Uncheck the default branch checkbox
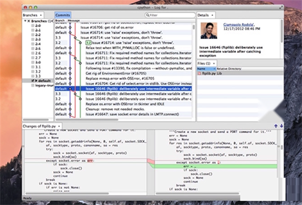The width and height of the screenshot is (302, 205). tap(33, 81)
